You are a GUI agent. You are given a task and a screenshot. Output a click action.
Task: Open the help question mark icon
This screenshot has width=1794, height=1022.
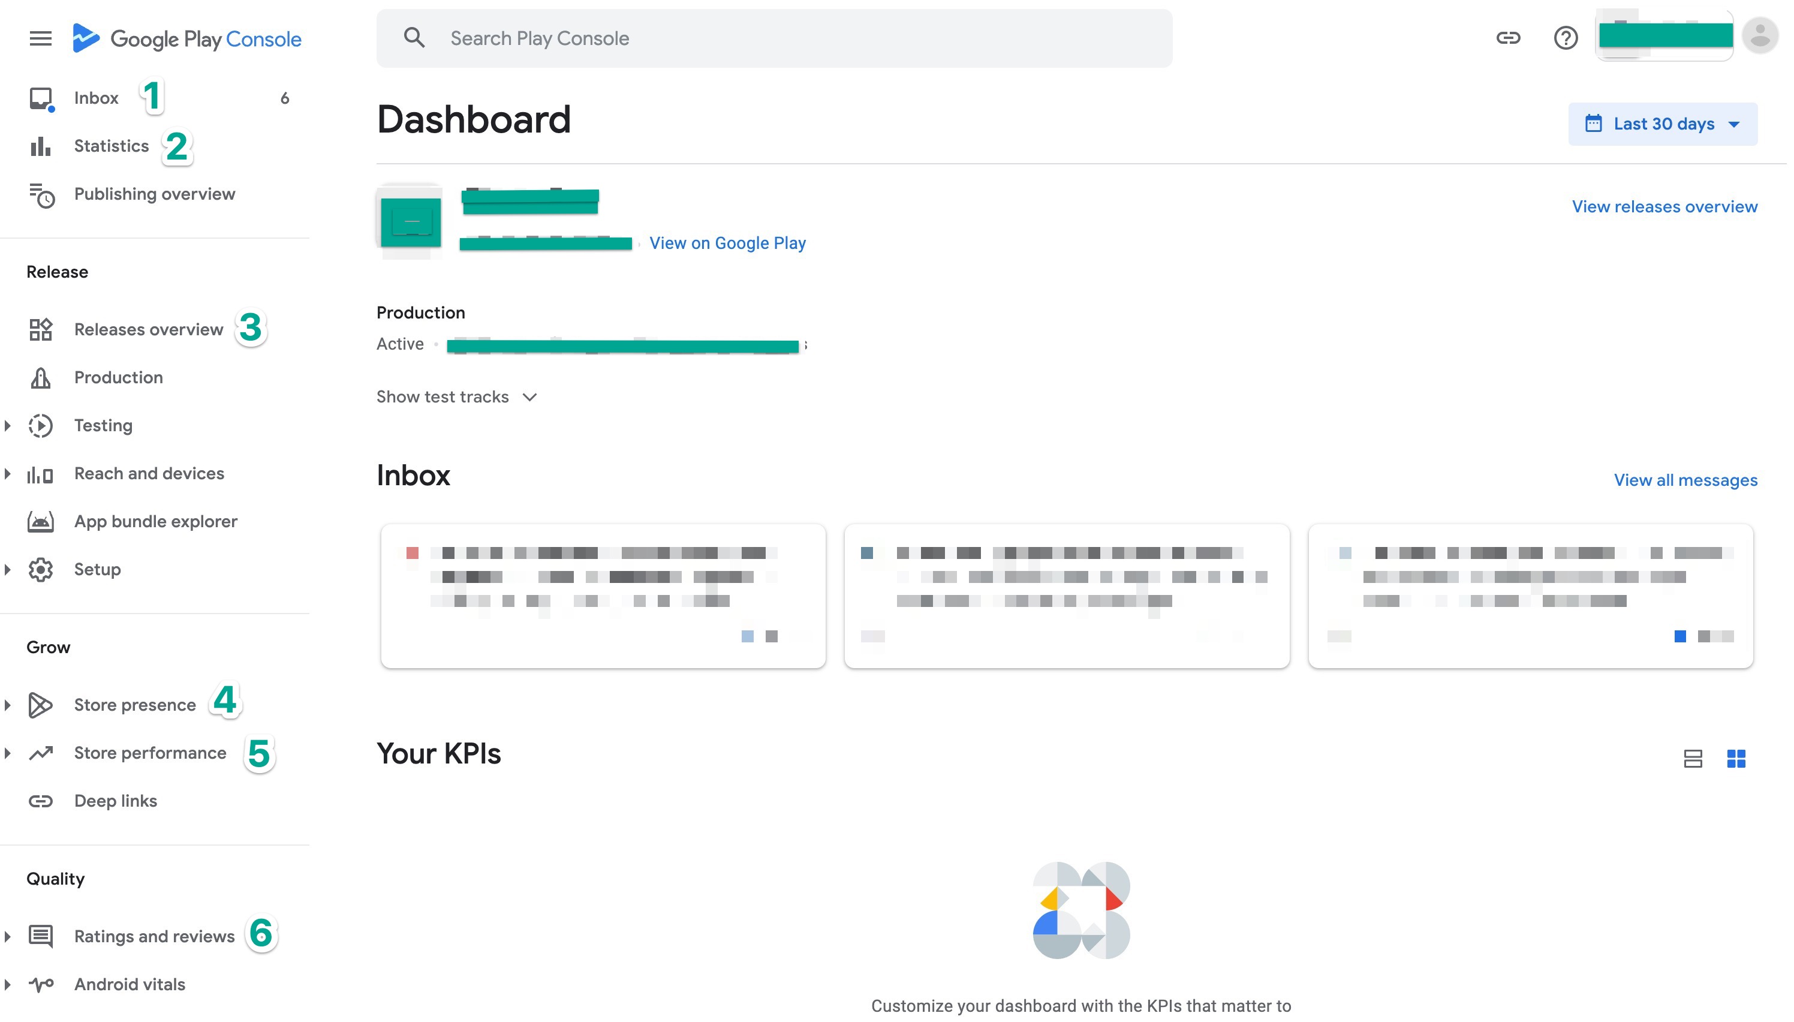coord(1566,38)
